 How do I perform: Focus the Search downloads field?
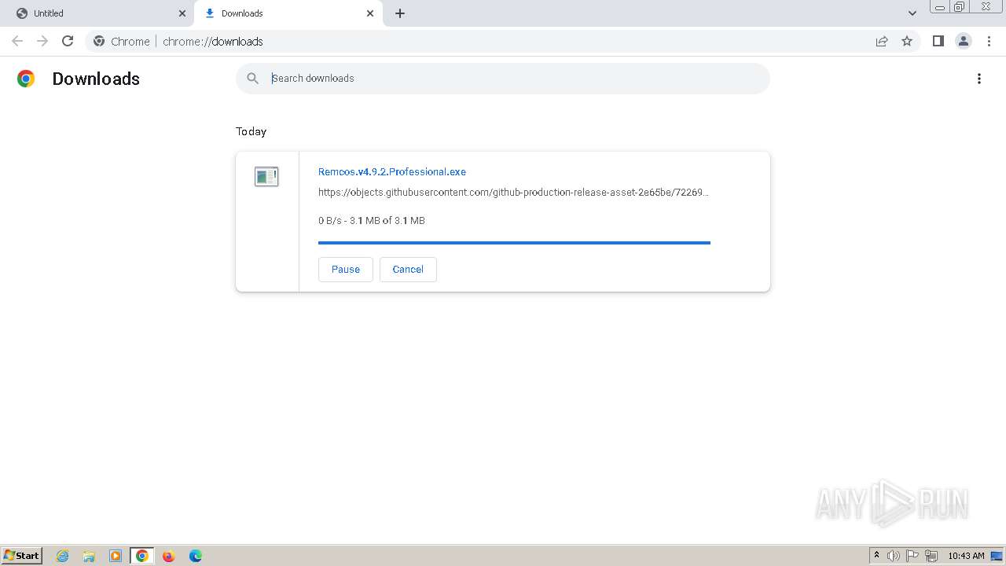click(x=503, y=78)
